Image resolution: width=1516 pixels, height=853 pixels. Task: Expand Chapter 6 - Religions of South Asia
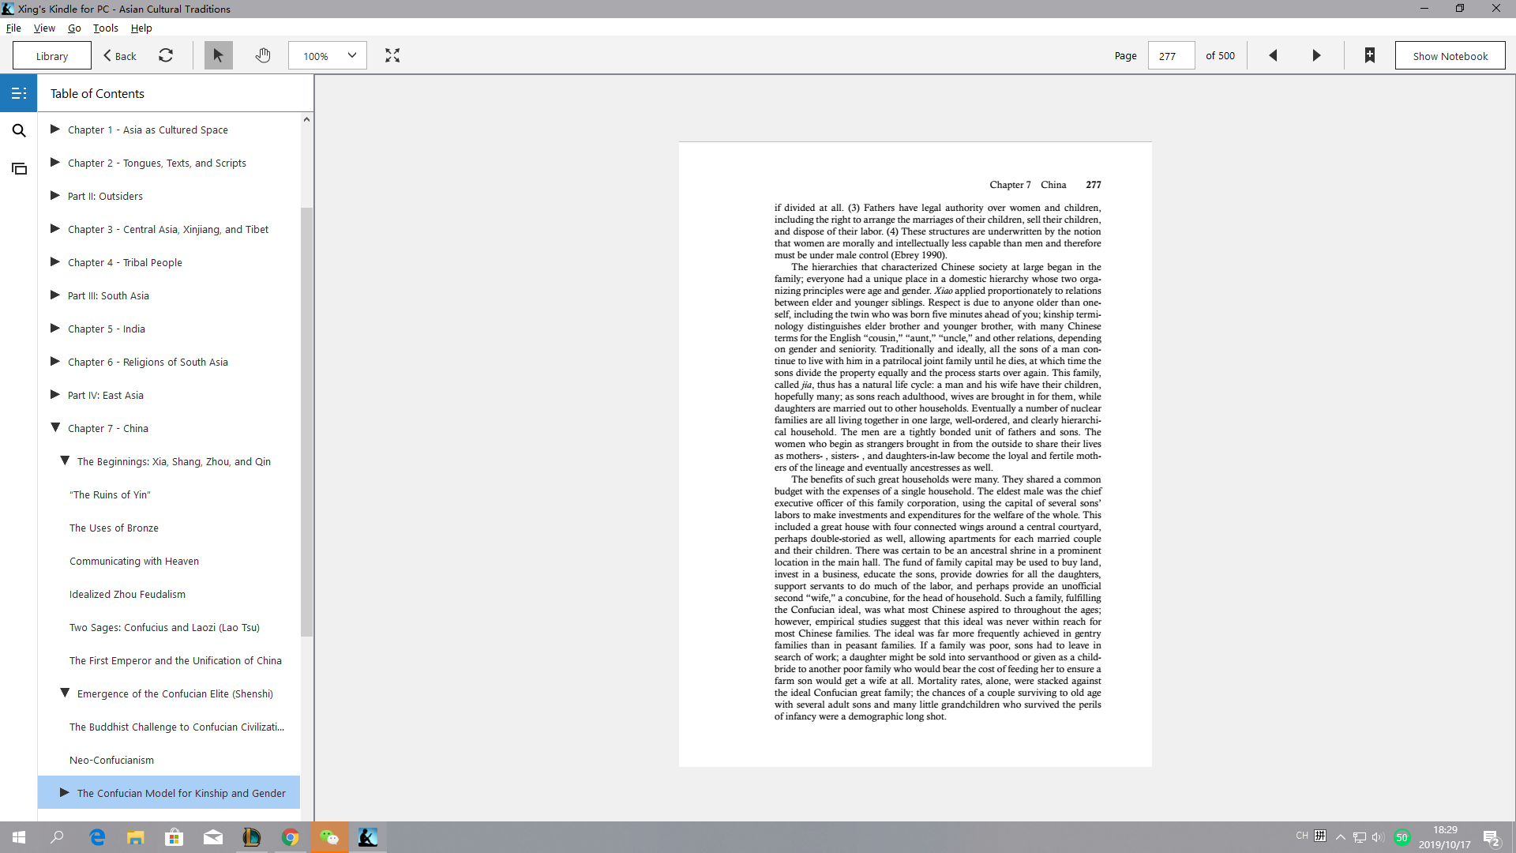tap(55, 362)
